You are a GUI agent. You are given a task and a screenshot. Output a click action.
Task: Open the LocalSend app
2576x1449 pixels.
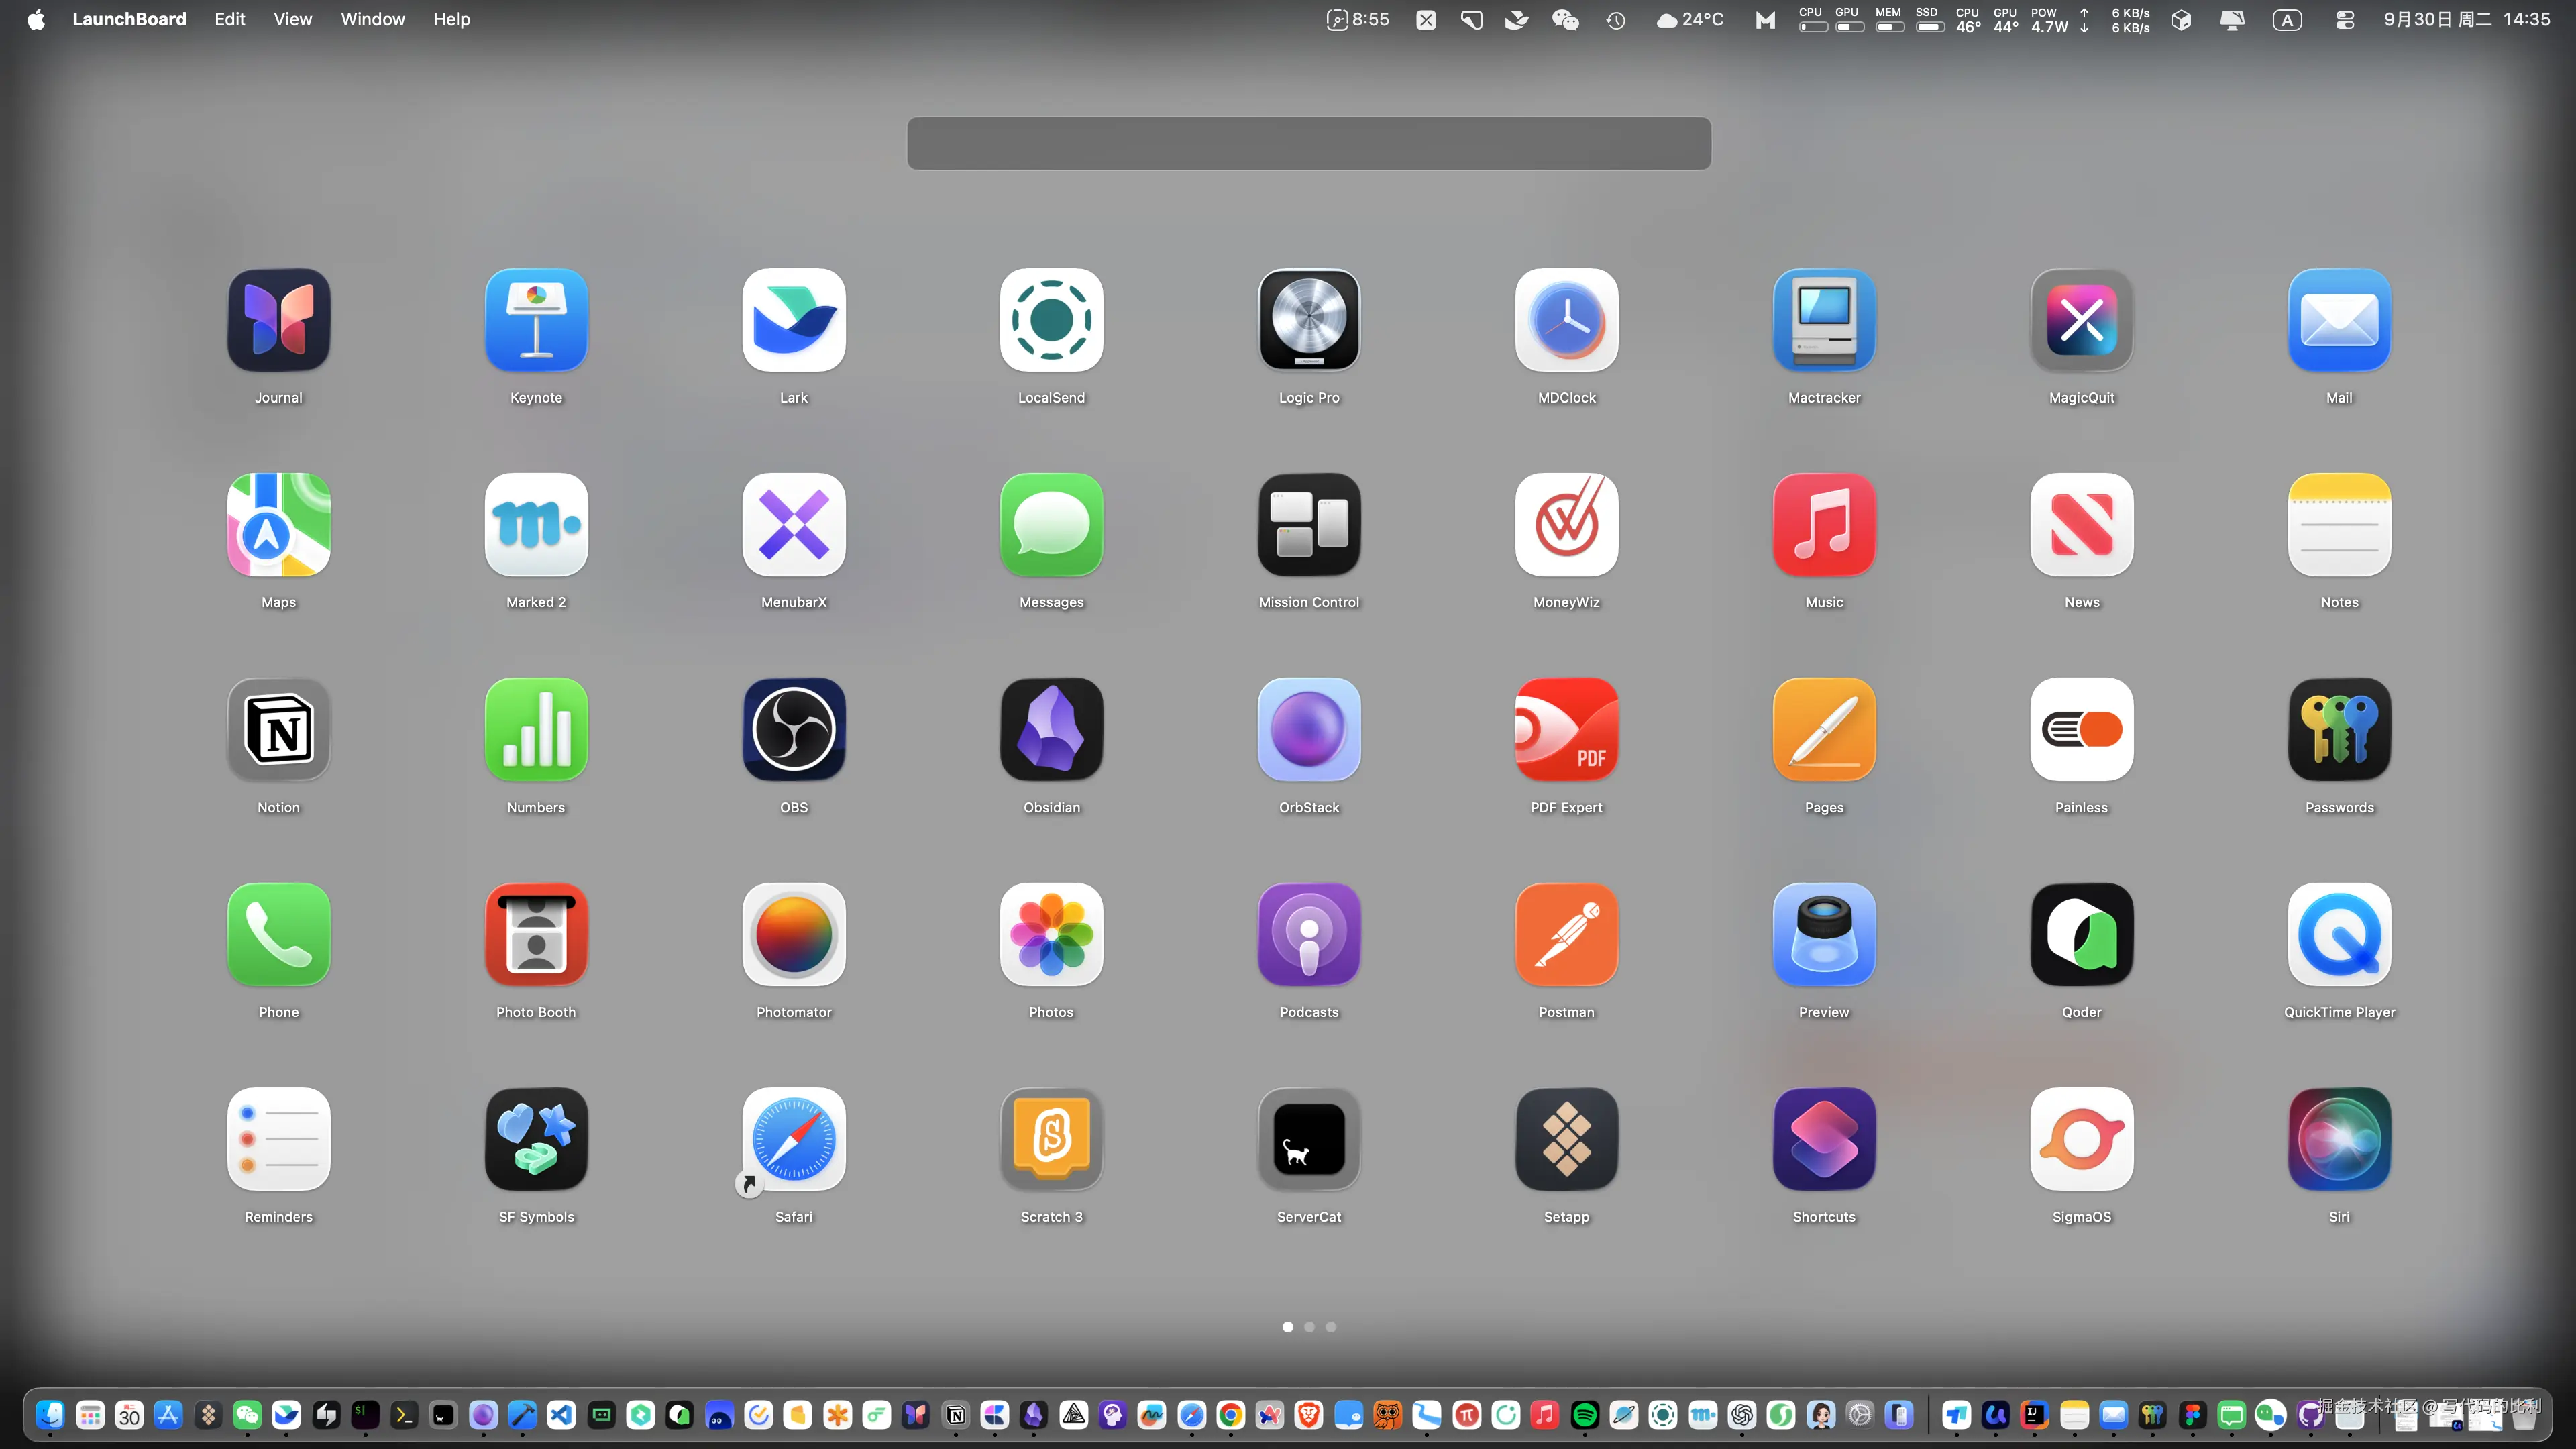(x=1051, y=320)
